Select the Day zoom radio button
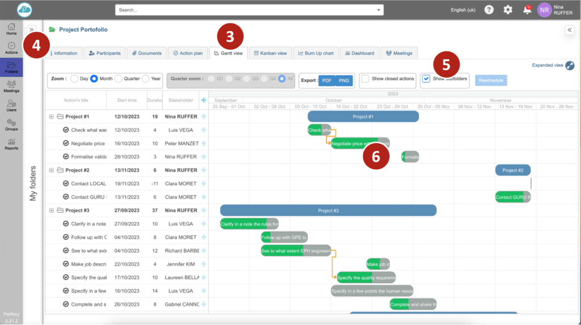 [74, 79]
